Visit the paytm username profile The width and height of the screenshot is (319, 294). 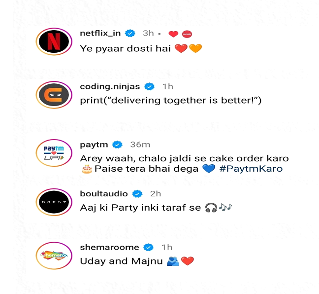[94, 145]
